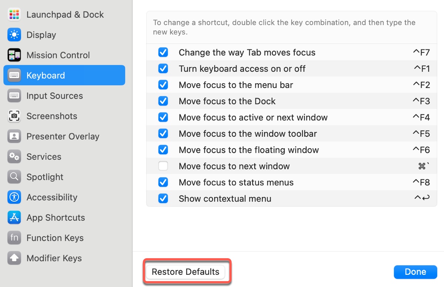444x287 pixels.
Task: Click the Mission Control icon
Action: coord(14,55)
